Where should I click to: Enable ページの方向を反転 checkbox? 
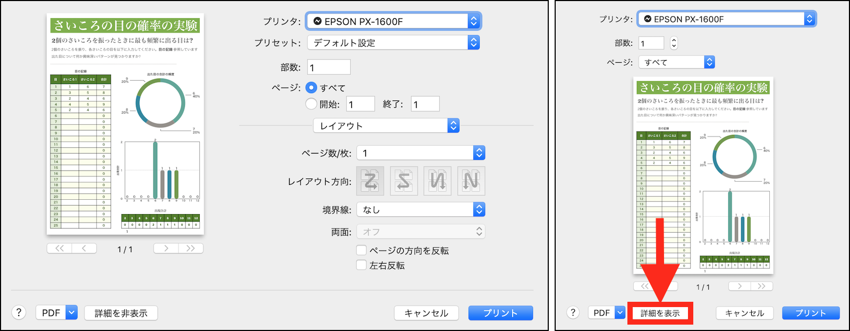click(x=361, y=250)
